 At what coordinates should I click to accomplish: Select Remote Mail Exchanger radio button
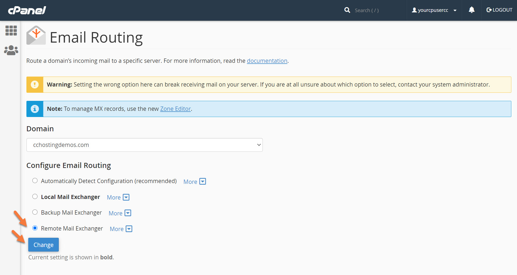35,228
